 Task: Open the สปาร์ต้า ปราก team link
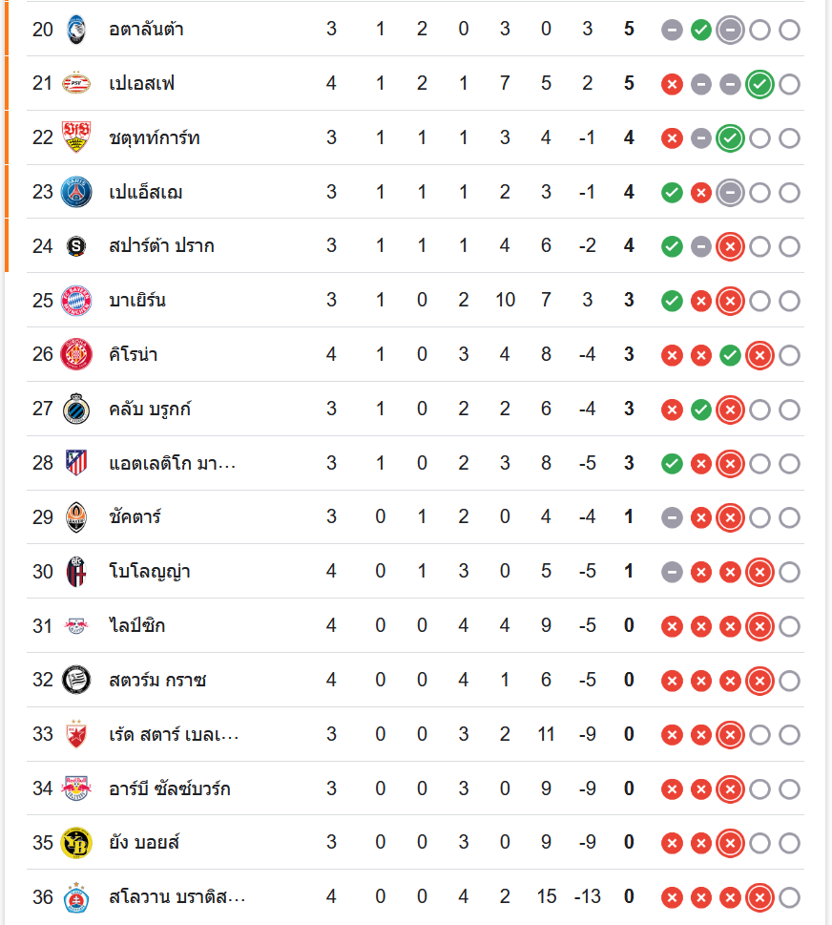[x=161, y=245]
